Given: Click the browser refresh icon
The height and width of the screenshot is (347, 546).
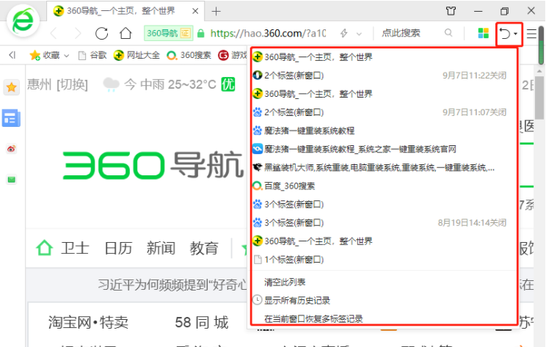Looking at the screenshot, I should point(101,34).
